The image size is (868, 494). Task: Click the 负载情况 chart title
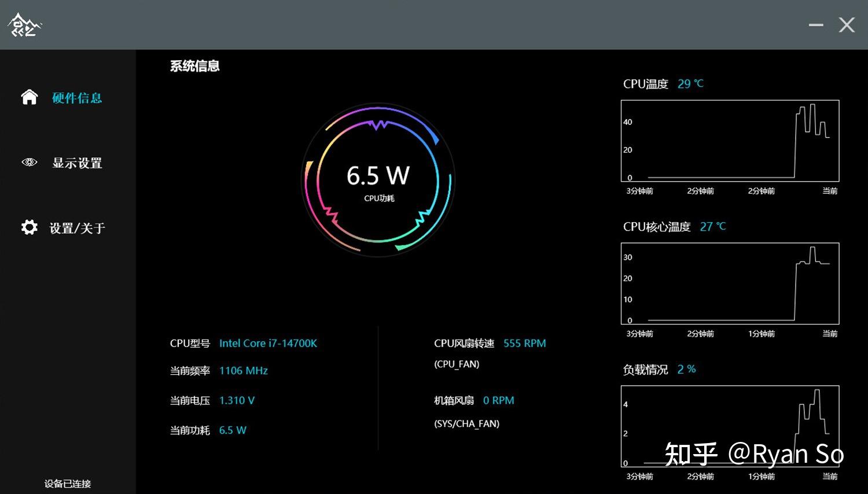646,370
